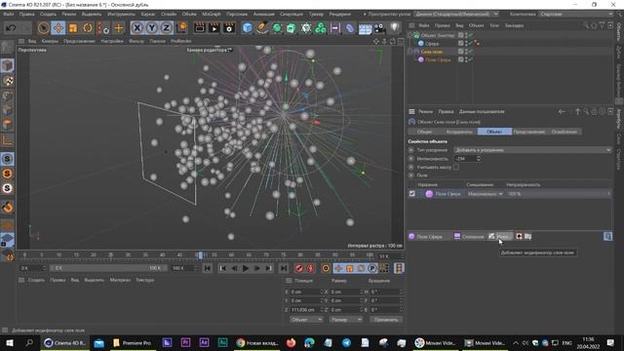Click the coordinate system toggle icon
This screenshot has width=624, height=351.
click(181, 28)
